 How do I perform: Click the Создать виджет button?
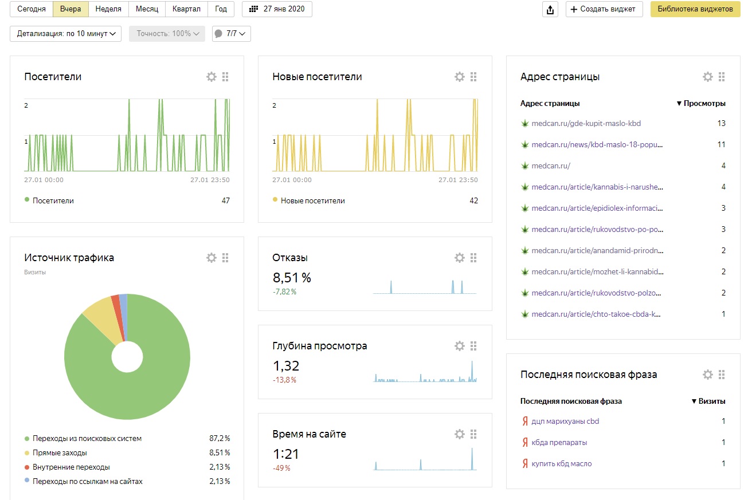point(604,9)
